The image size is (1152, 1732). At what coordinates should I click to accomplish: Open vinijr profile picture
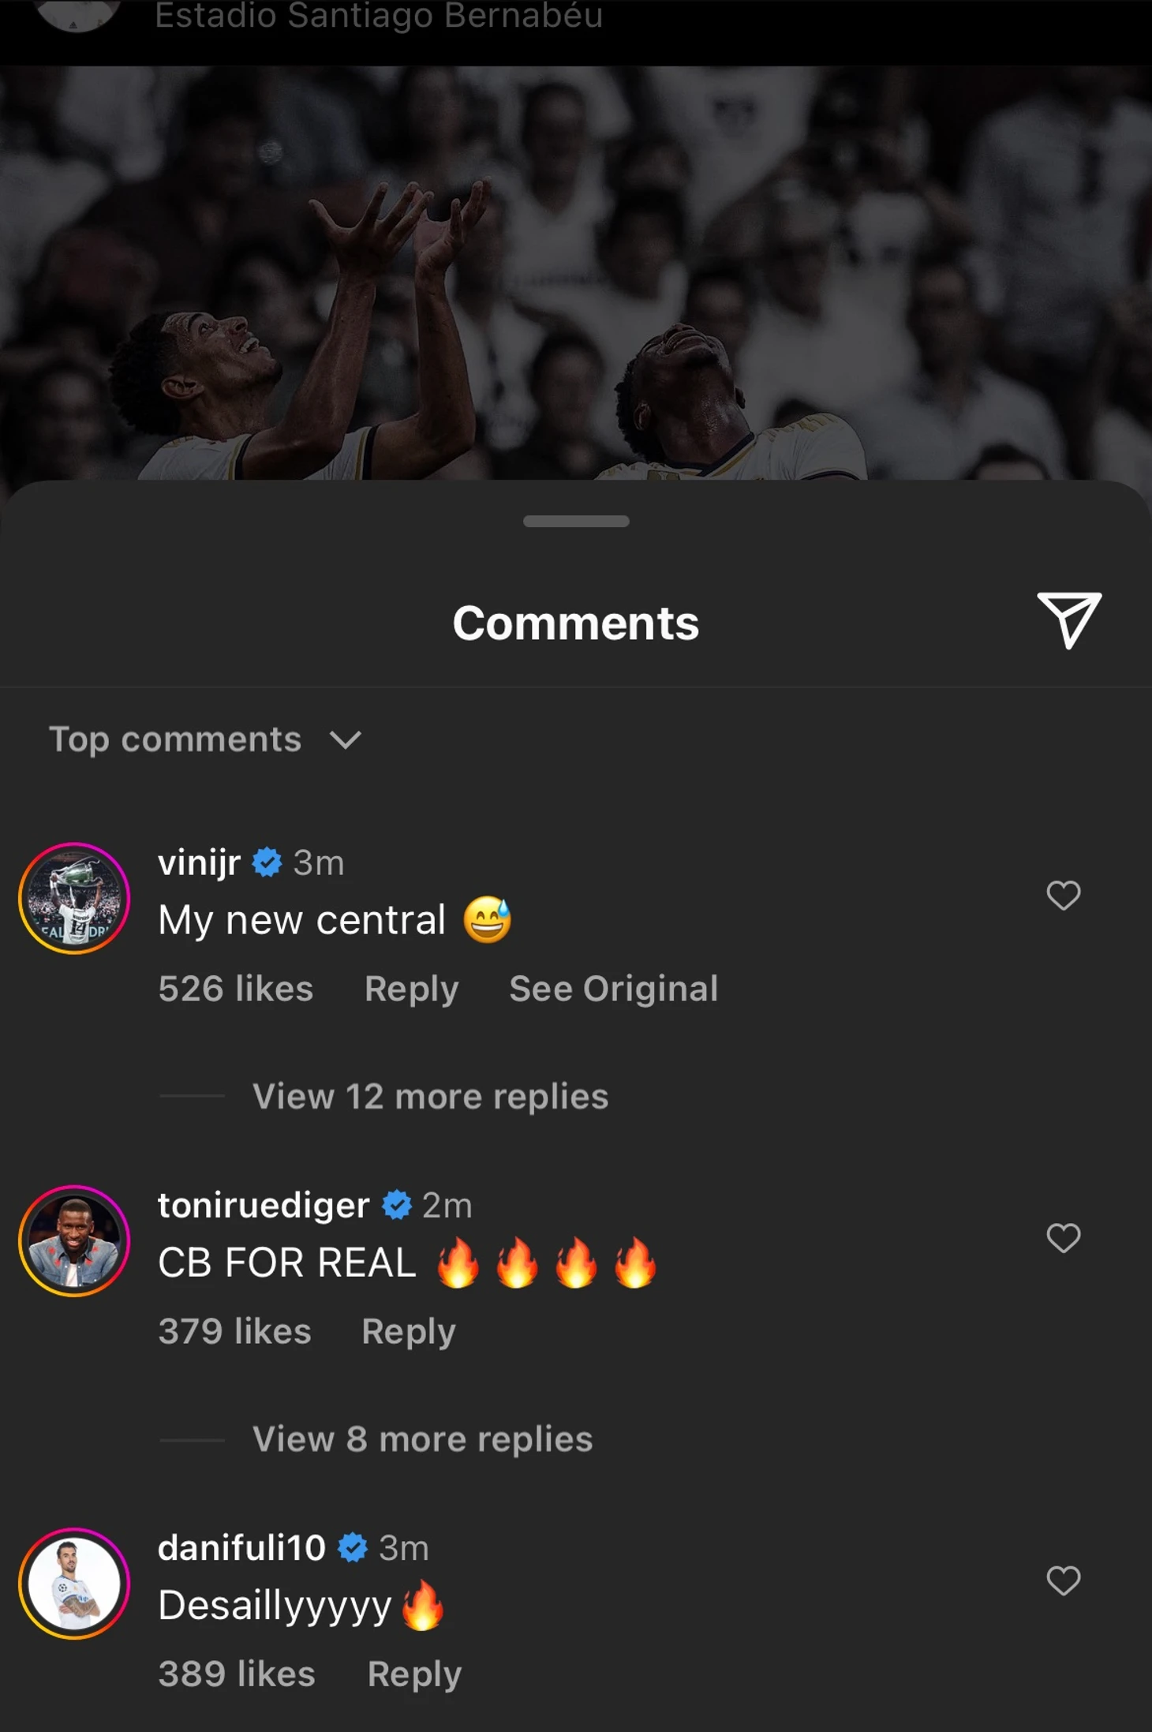pyautogui.click(x=74, y=899)
